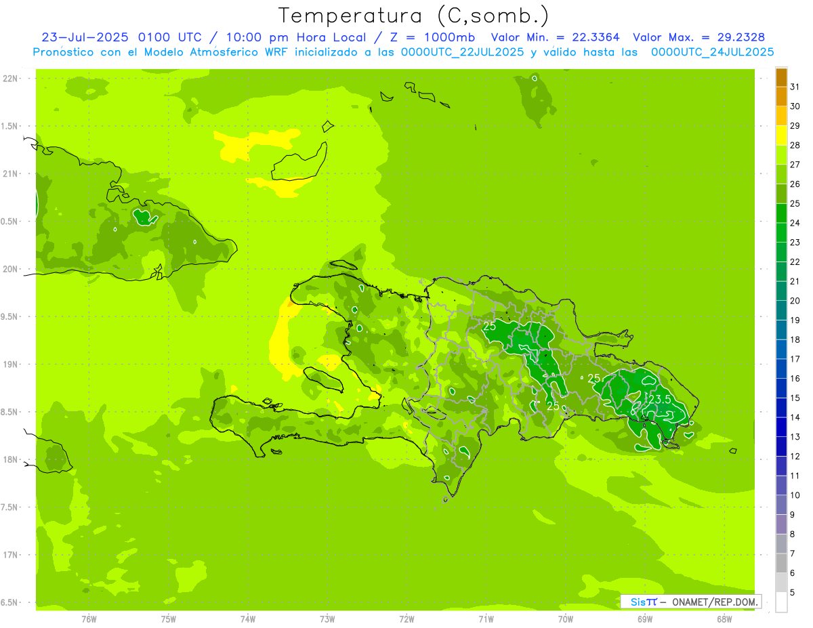Viewport: 813px width, 628px height.
Task: Click the "Temperatura (C,somb.)" map title
Action: click(413, 16)
